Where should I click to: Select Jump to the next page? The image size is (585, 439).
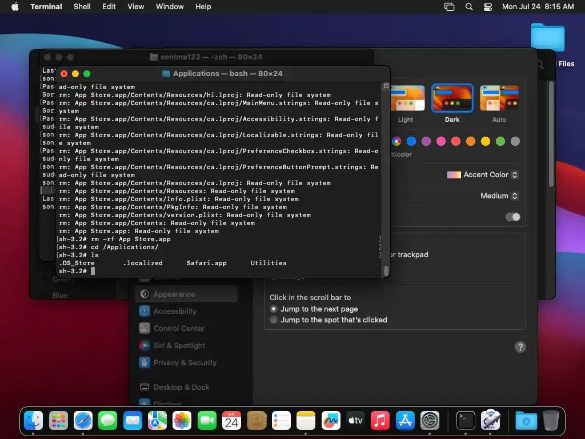pyautogui.click(x=274, y=309)
